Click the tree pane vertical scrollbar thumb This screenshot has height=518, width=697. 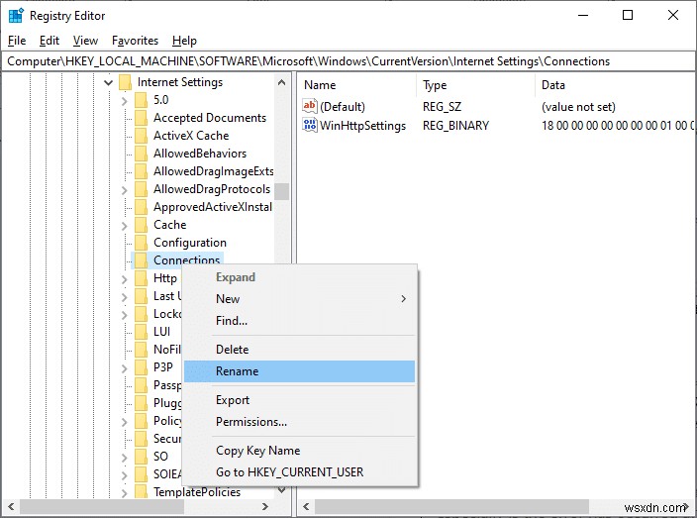[281, 191]
